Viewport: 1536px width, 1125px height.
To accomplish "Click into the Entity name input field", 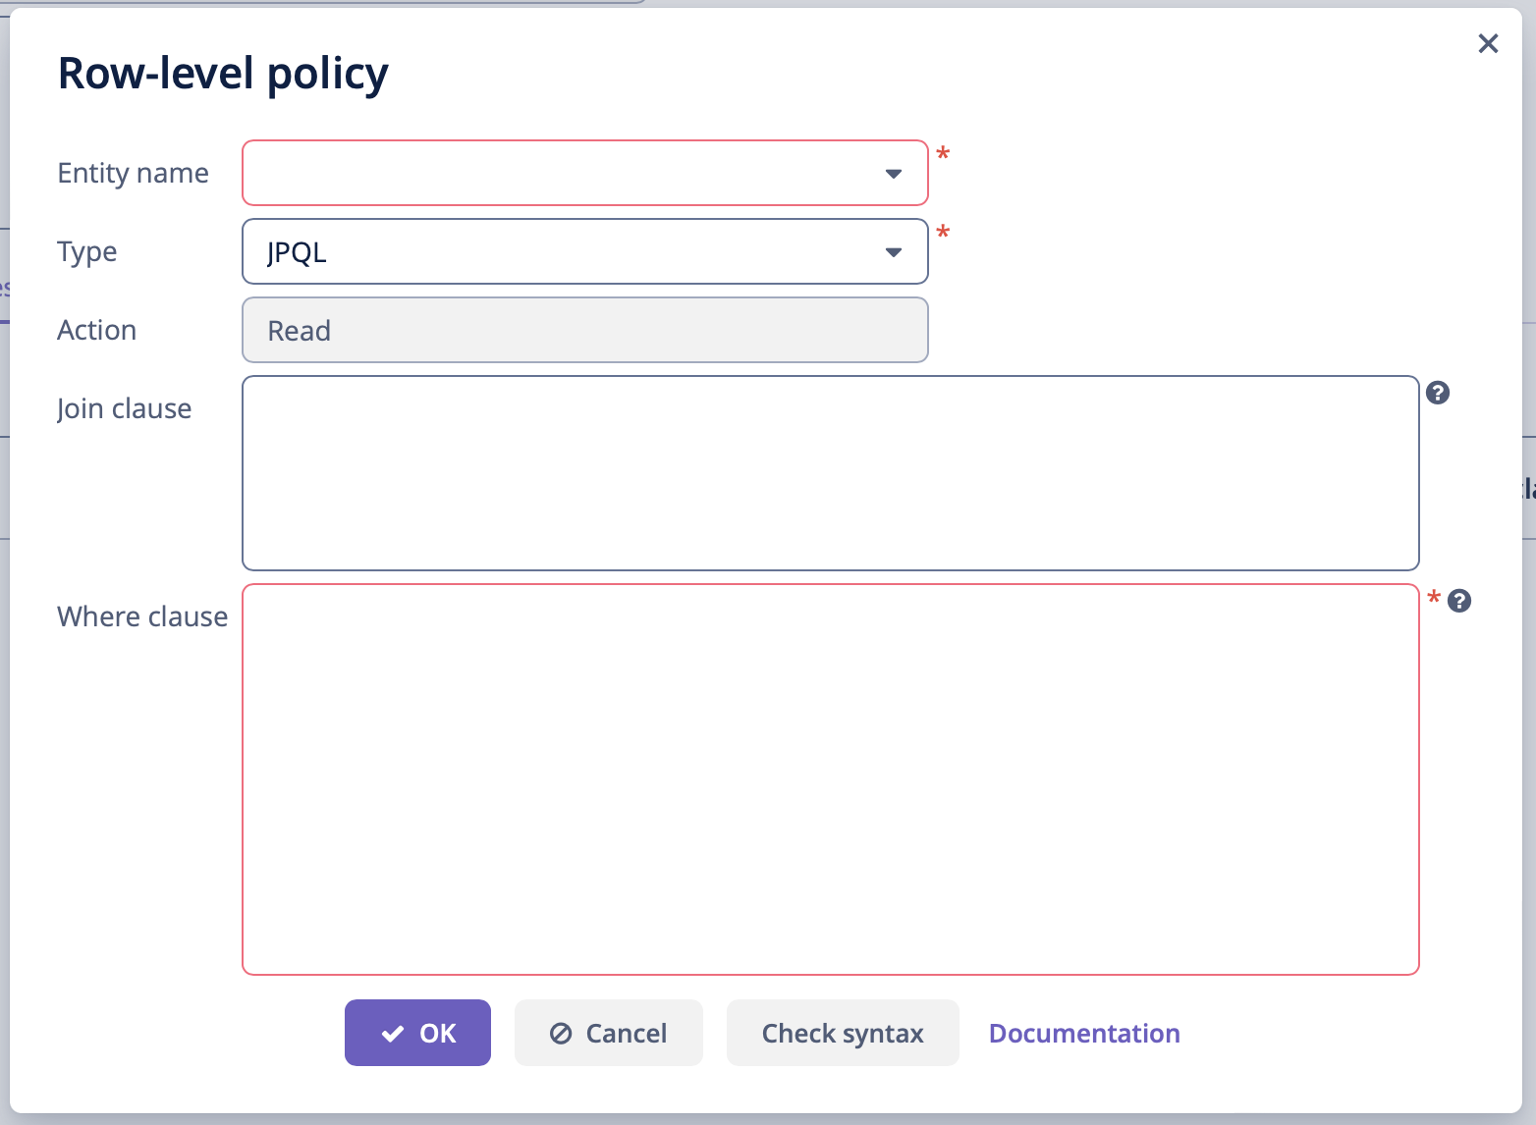I will click(x=560, y=174).
